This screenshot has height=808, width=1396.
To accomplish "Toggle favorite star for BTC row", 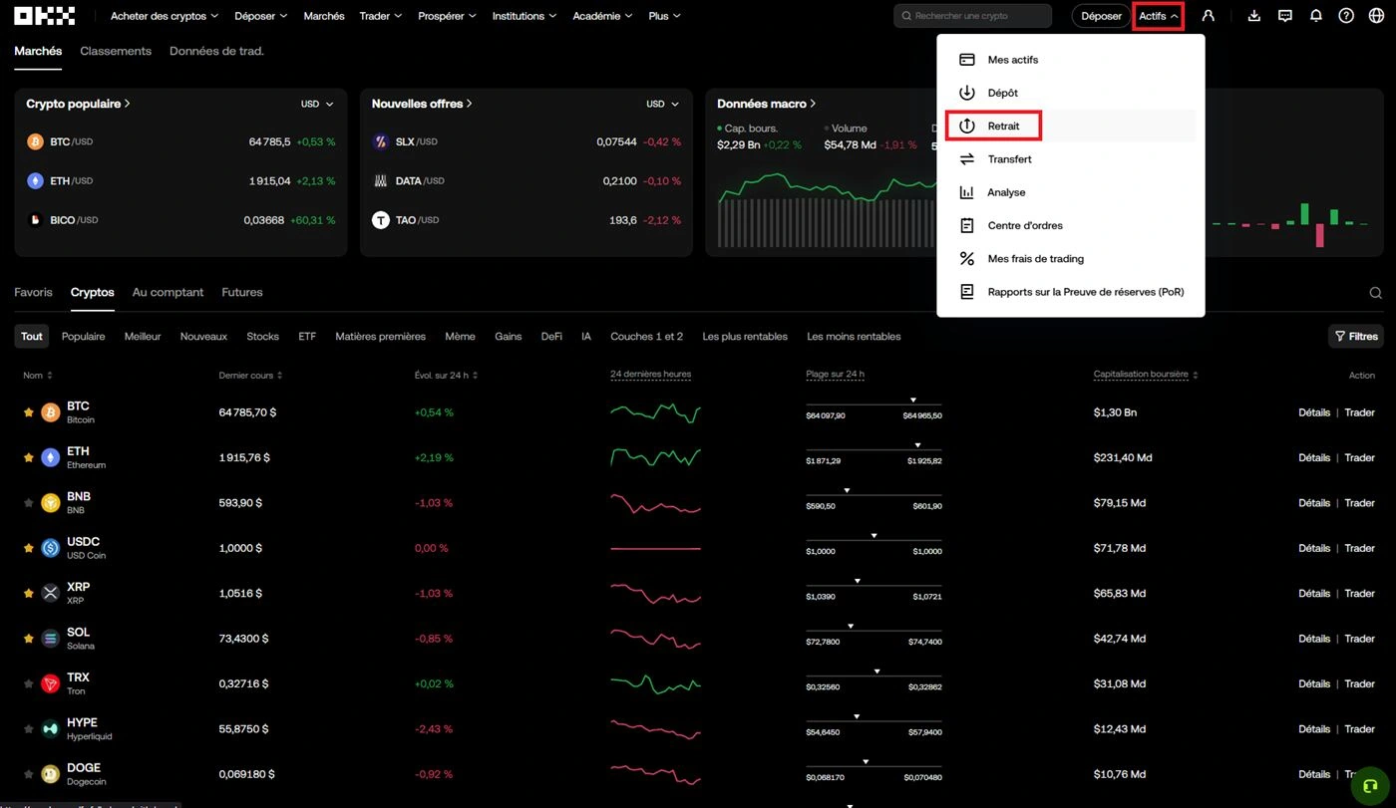I will (28, 412).
